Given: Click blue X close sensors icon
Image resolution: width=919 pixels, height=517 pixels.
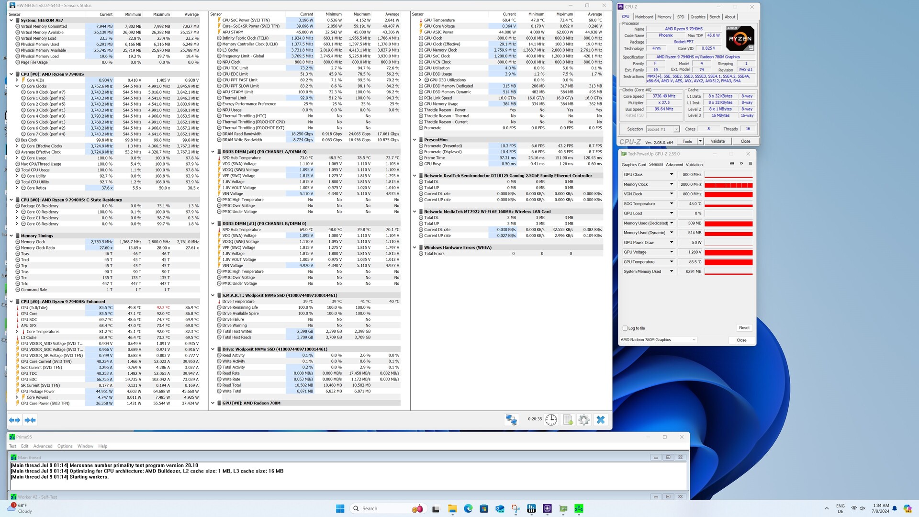Looking at the screenshot, I should click(600, 420).
